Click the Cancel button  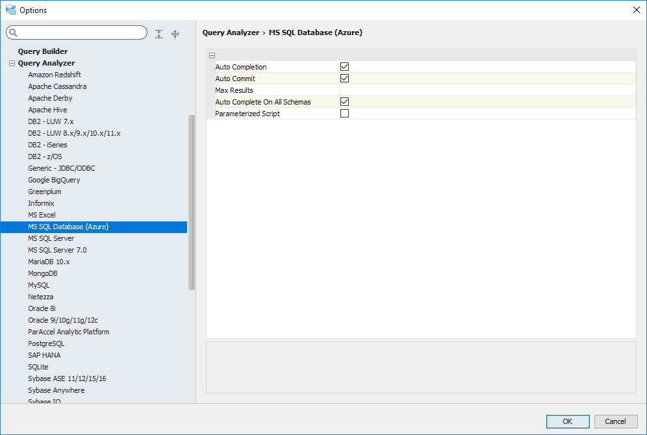point(615,421)
